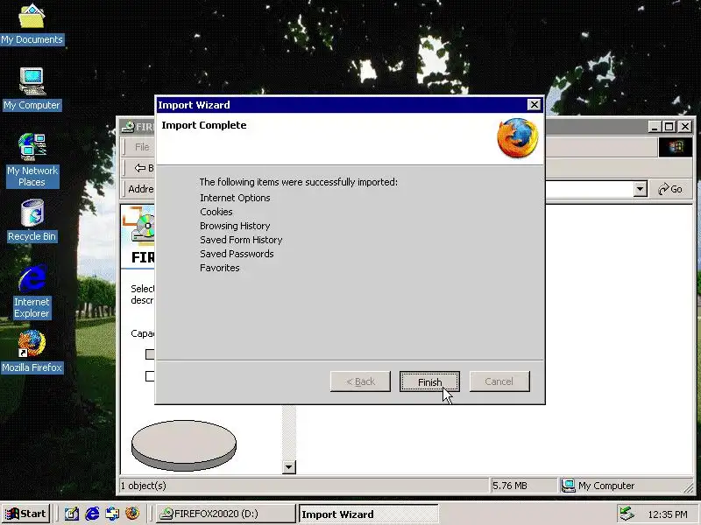Screen dimensions: 701x525
Task: Click the Import Complete heading
Action: pos(204,125)
